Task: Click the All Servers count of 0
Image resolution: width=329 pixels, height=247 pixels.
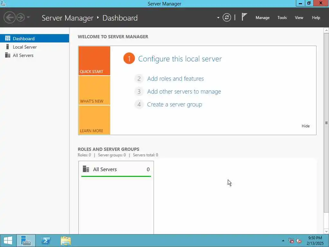Action: tap(148, 169)
